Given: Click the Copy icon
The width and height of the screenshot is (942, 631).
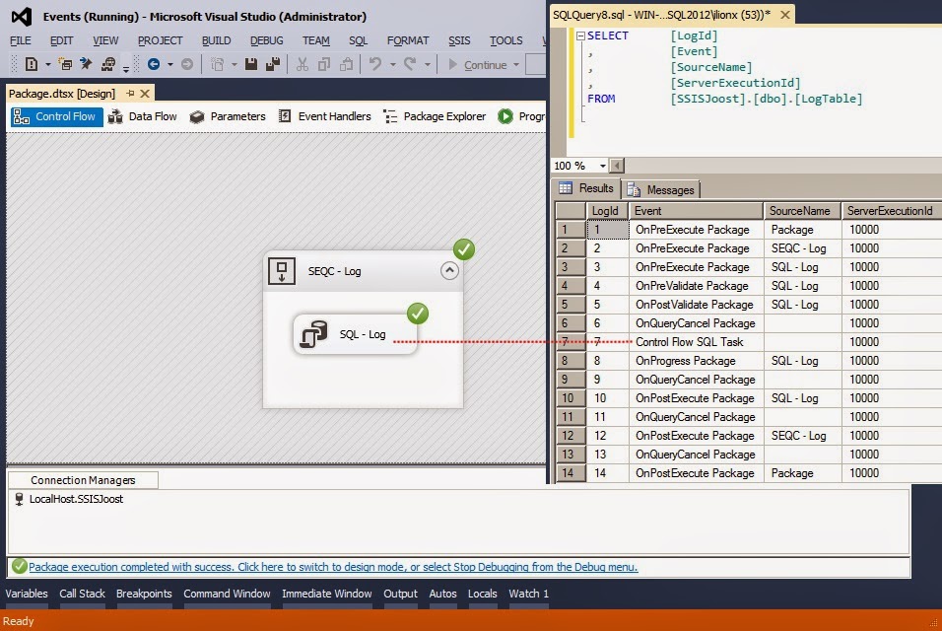Looking at the screenshot, I should point(324,64).
